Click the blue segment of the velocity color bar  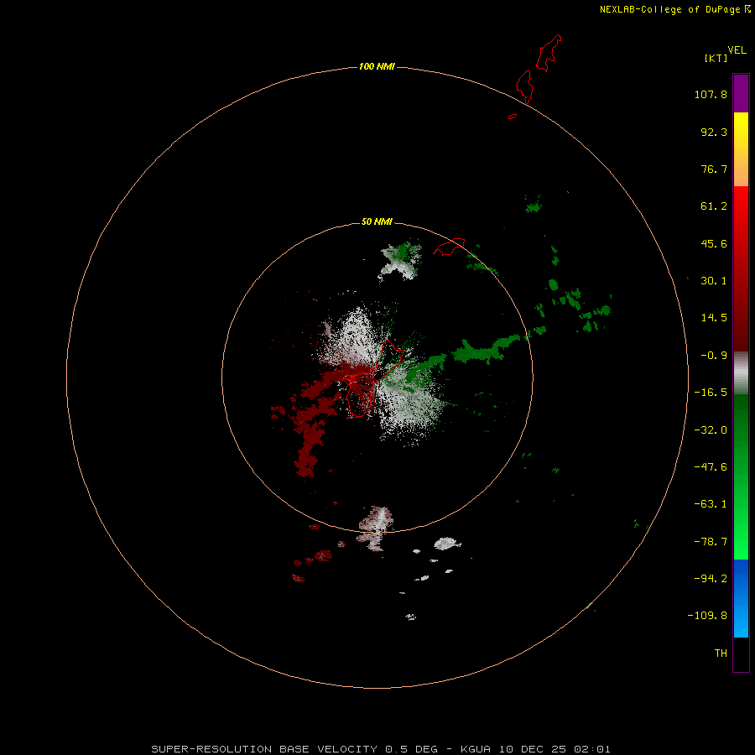tap(741, 598)
